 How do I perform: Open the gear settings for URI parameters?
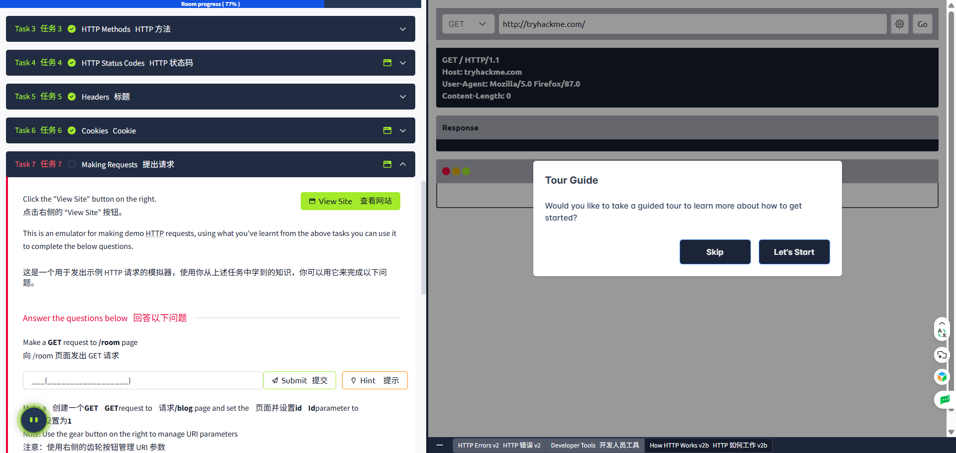(900, 24)
